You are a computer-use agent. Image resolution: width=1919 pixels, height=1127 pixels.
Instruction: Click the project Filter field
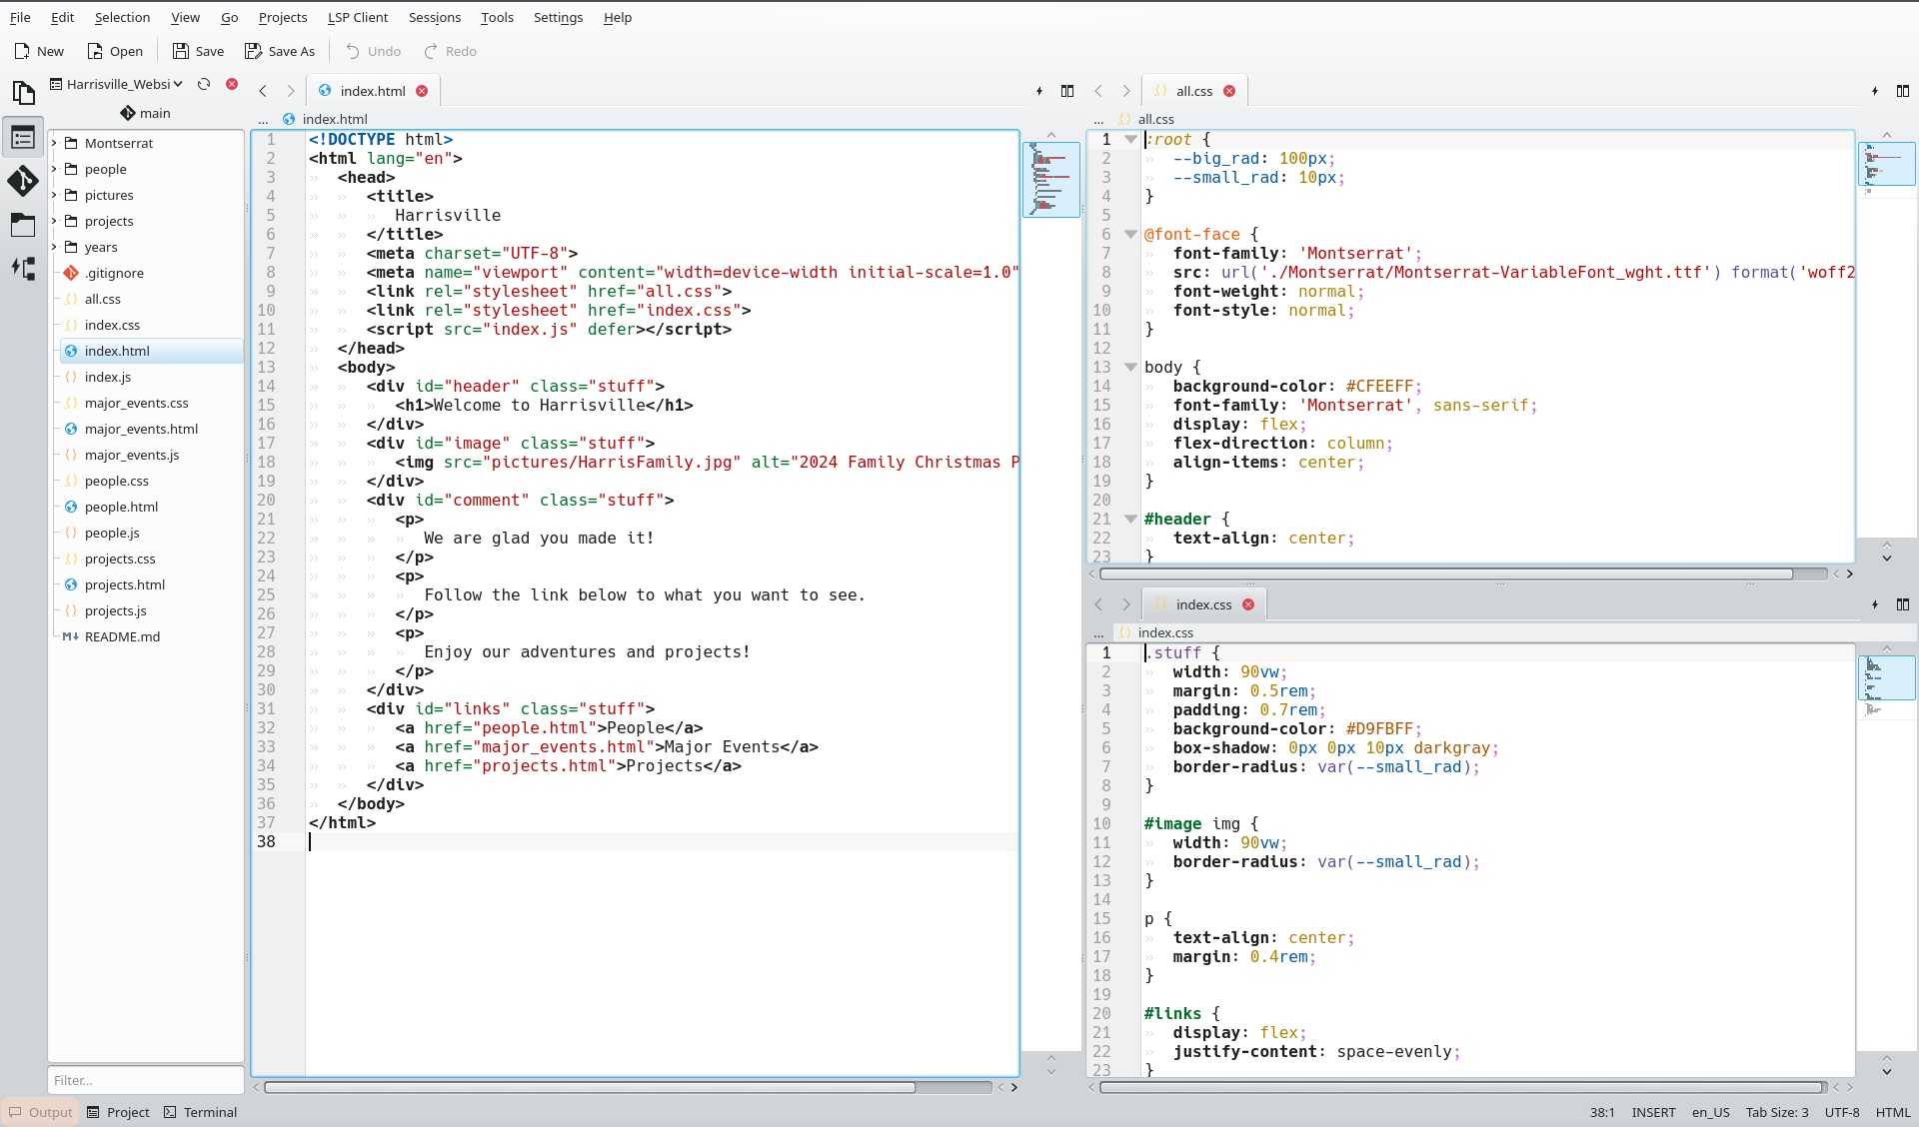pyautogui.click(x=146, y=1080)
